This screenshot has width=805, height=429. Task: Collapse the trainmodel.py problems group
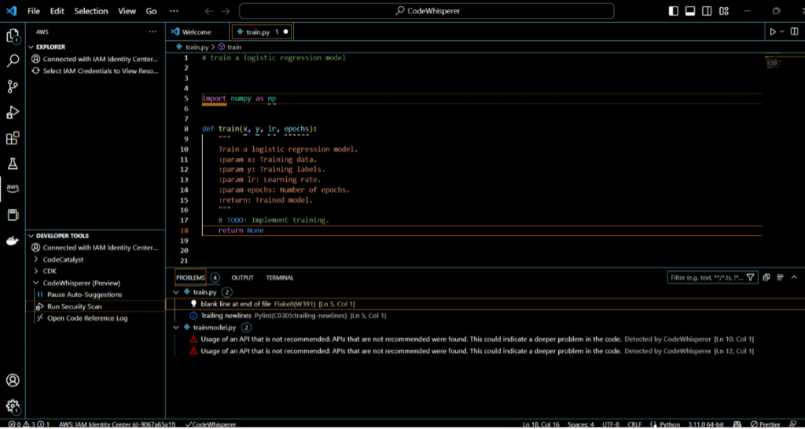[175, 327]
